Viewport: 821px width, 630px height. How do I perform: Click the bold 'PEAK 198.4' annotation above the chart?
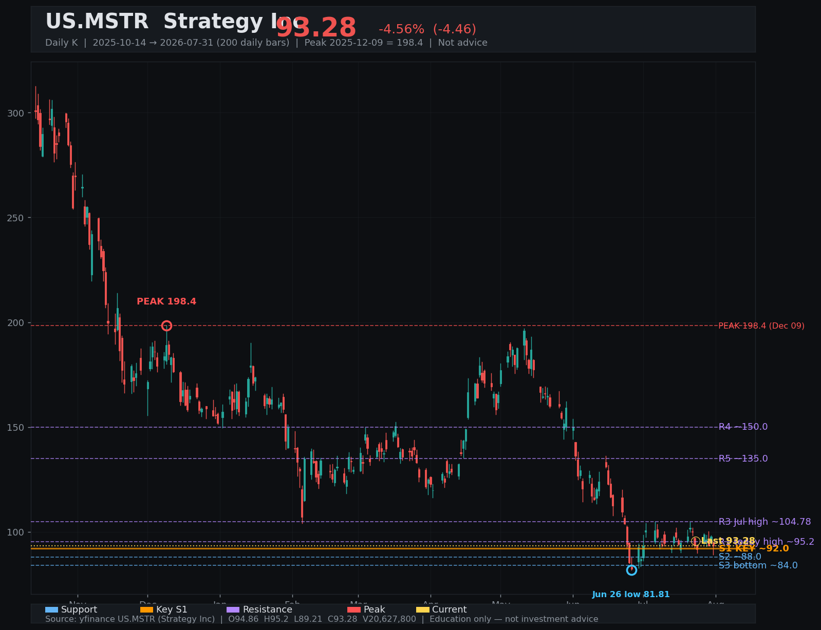point(166,302)
